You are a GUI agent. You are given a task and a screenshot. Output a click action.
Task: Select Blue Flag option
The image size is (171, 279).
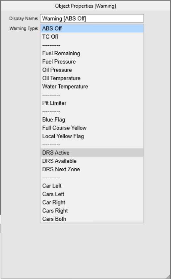92,119
